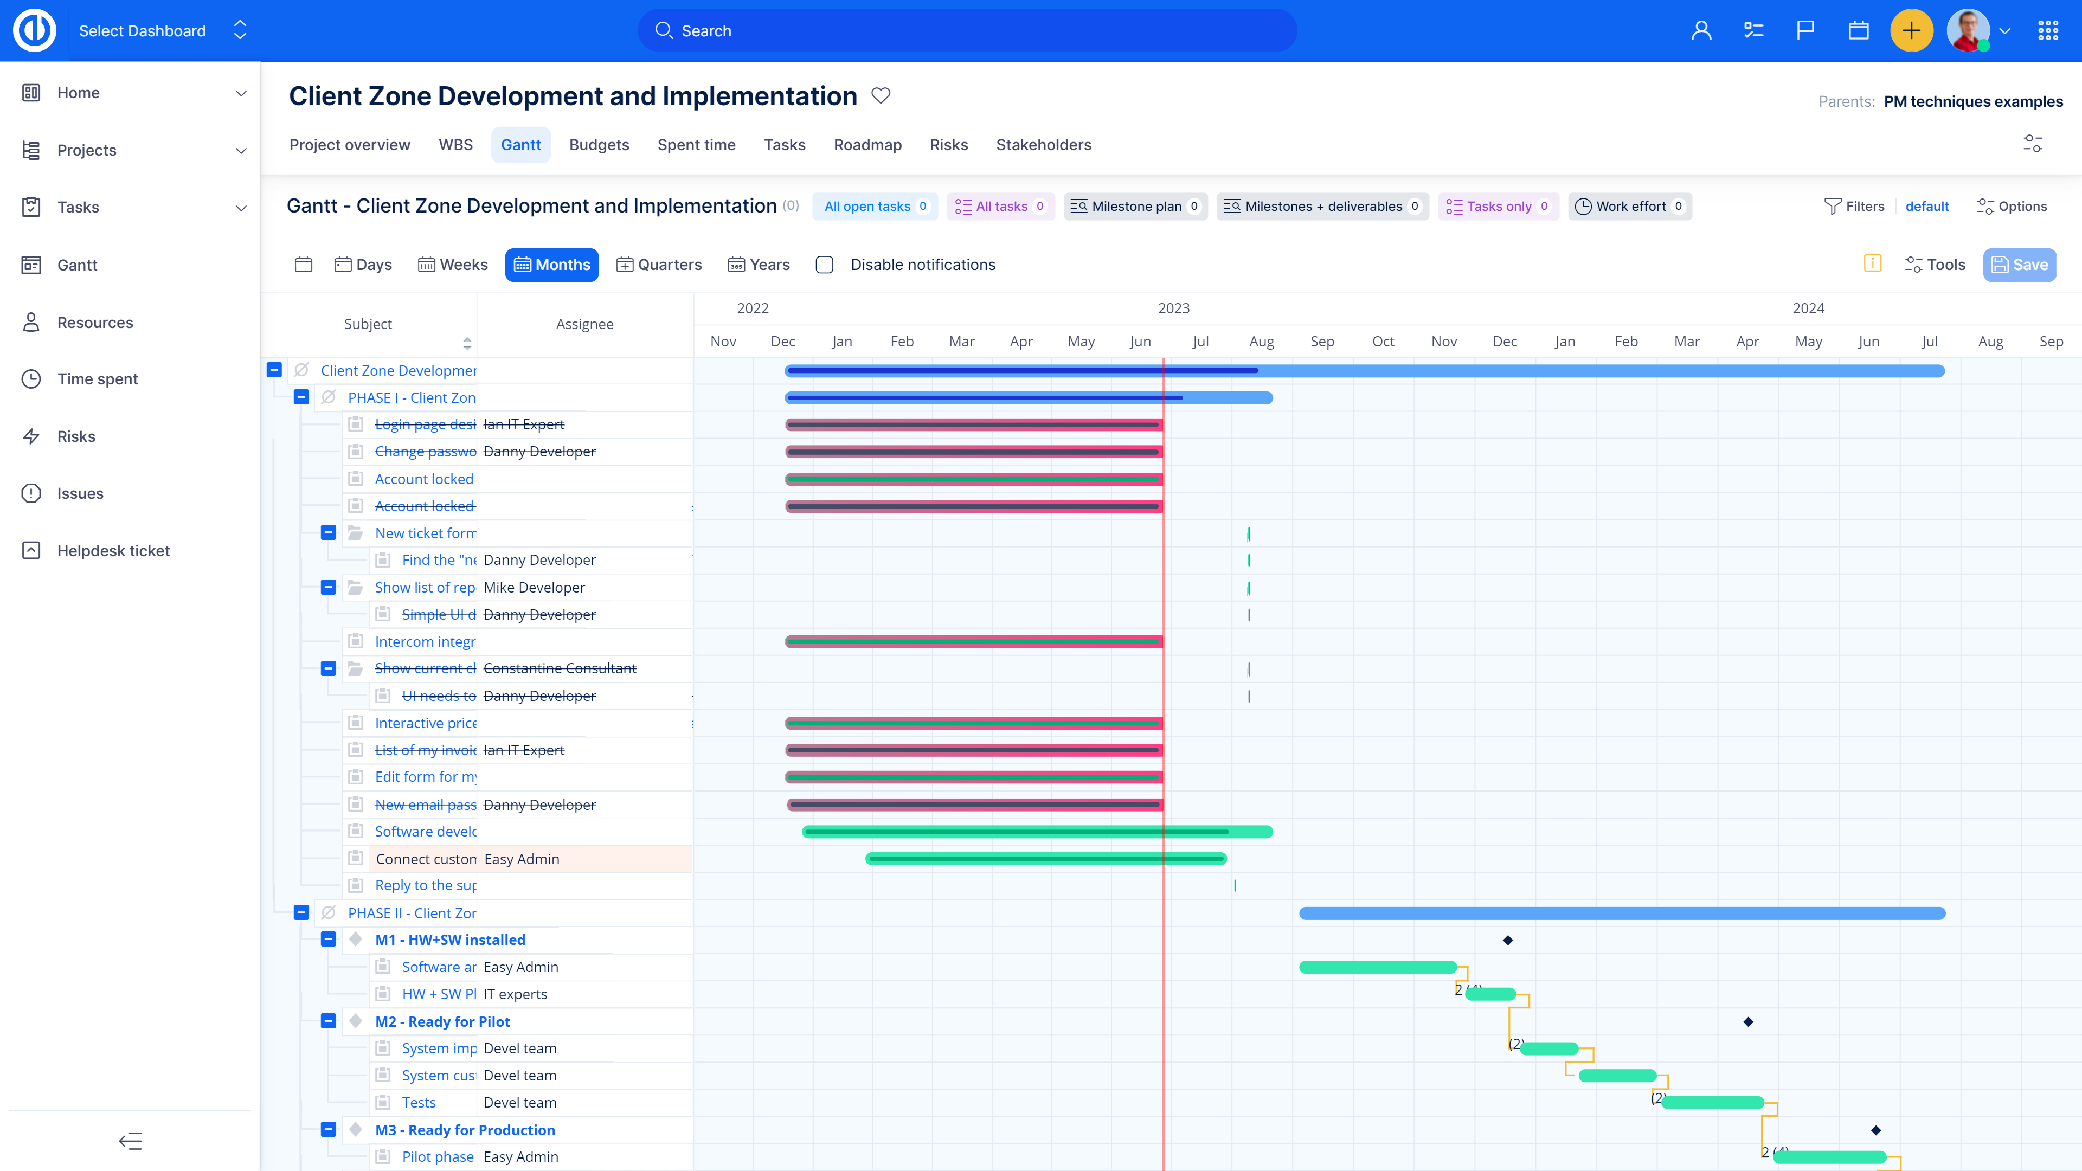Toggle visibility of PHASE I - Client Zon row
The height and width of the screenshot is (1171, 2082).
point(300,397)
